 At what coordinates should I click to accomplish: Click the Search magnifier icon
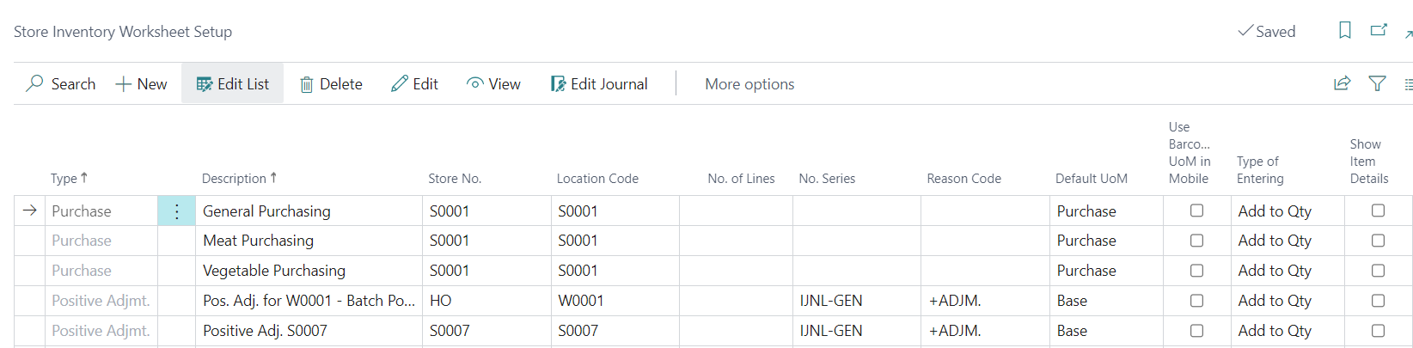tap(34, 83)
